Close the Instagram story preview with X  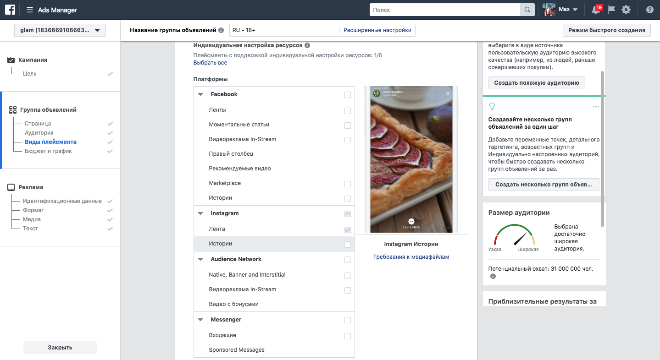pos(448,93)
